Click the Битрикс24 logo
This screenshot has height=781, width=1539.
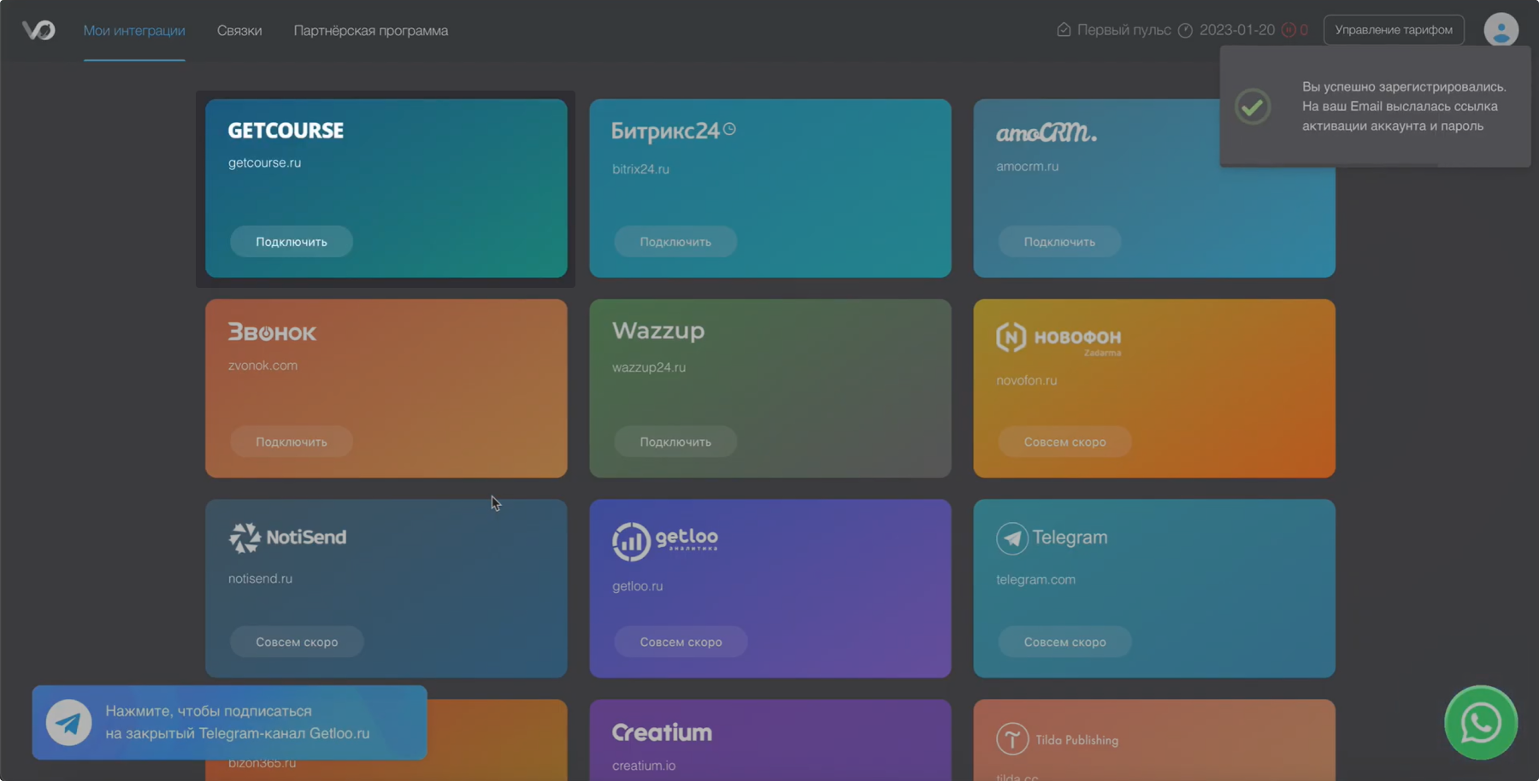pyautogui.click(x=674, y=131)
